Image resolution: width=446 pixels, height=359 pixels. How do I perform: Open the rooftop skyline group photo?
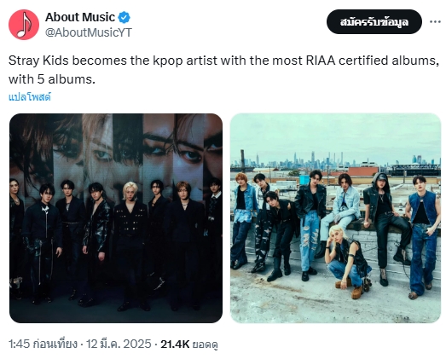pos(335,218)
